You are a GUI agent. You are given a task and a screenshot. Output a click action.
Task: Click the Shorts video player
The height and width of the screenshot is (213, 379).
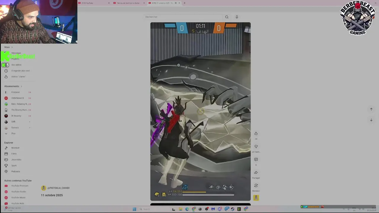[200, 112]
